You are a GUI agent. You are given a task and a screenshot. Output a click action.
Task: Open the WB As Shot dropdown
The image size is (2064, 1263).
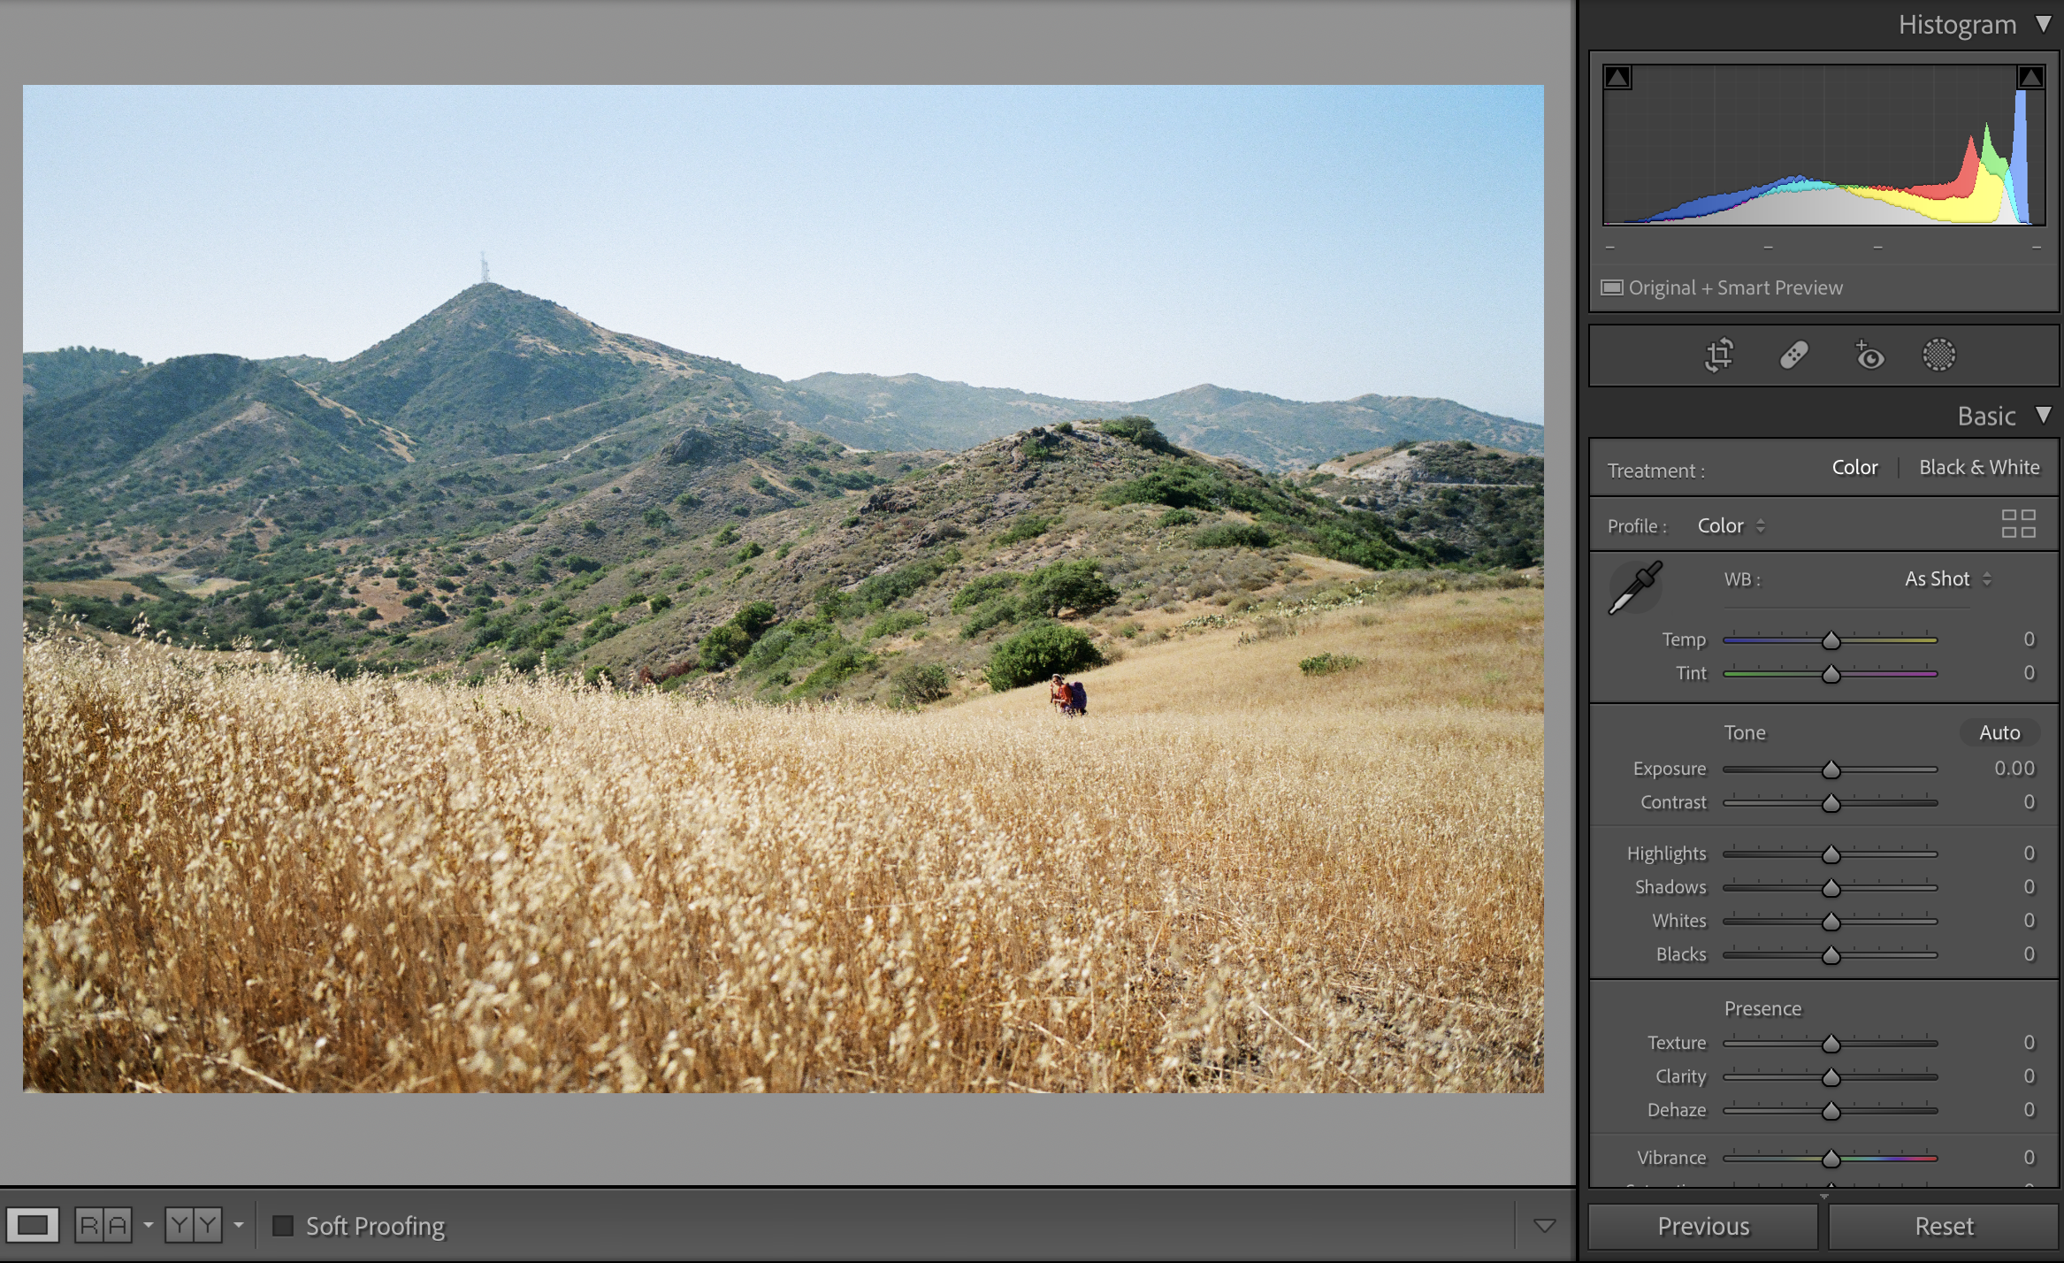point(1947,579)
